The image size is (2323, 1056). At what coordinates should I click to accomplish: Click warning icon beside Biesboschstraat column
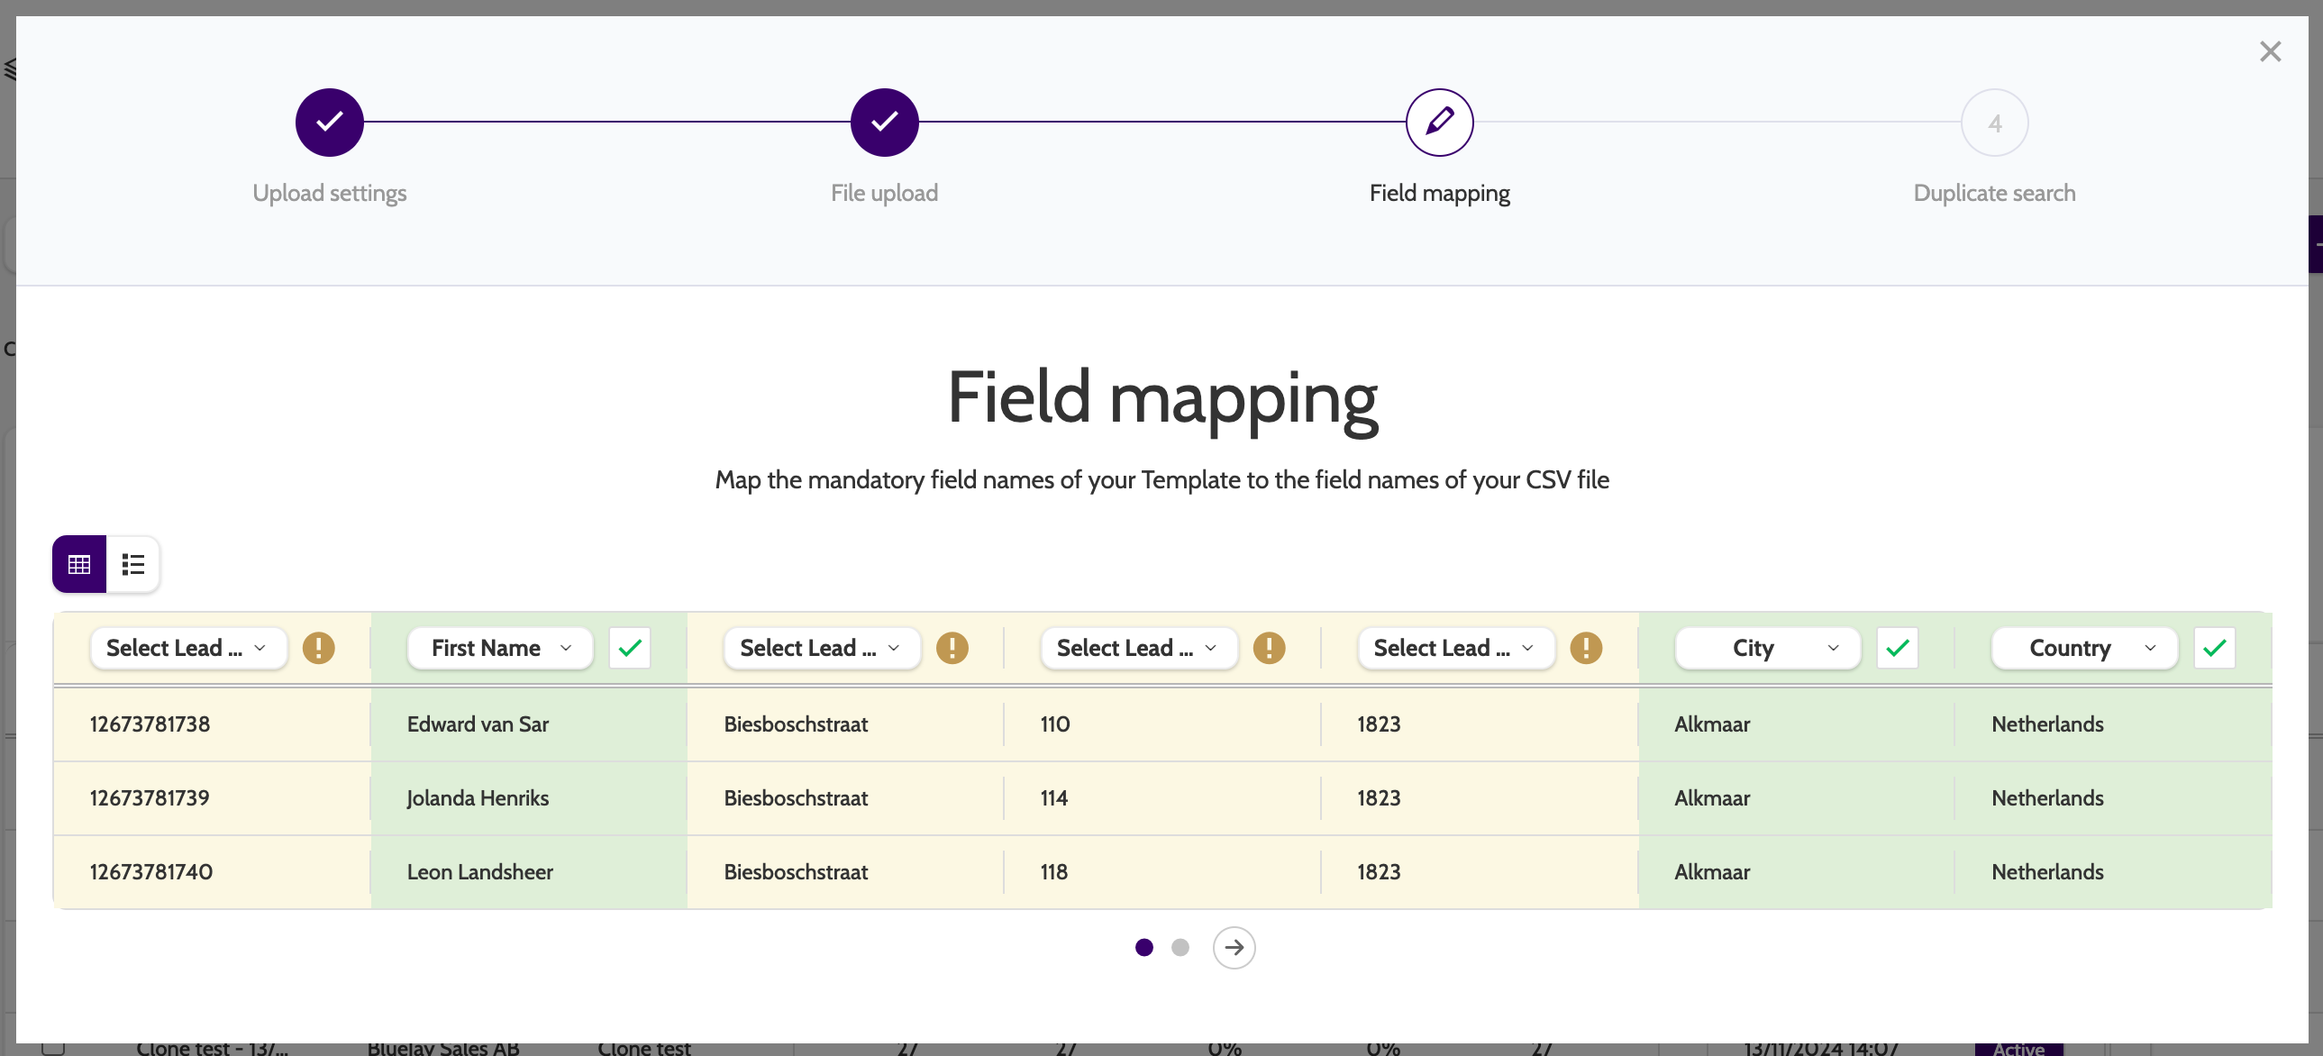952,648
